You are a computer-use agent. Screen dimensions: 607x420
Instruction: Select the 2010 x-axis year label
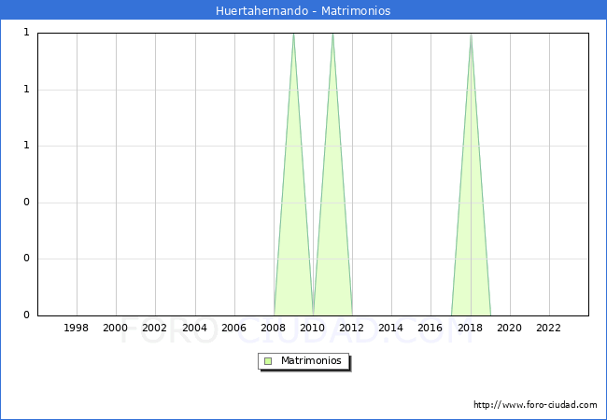click(x=313, y=328)
